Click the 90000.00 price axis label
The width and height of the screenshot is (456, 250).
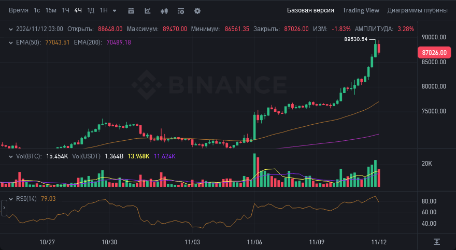click(434, 37)
